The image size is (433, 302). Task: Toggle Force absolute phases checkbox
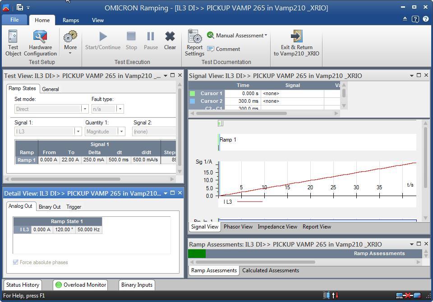[x=15, y=262]
